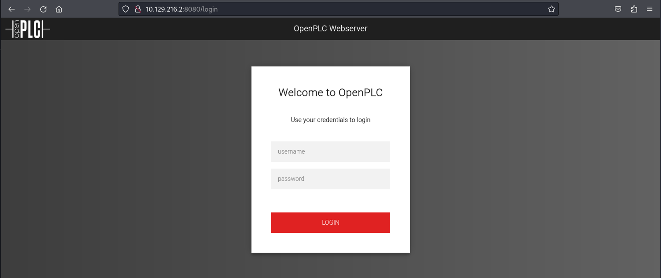This screenshot has width=661, height=278.
Task: Go back to the previous page
Action: click(x=12, y=9)
